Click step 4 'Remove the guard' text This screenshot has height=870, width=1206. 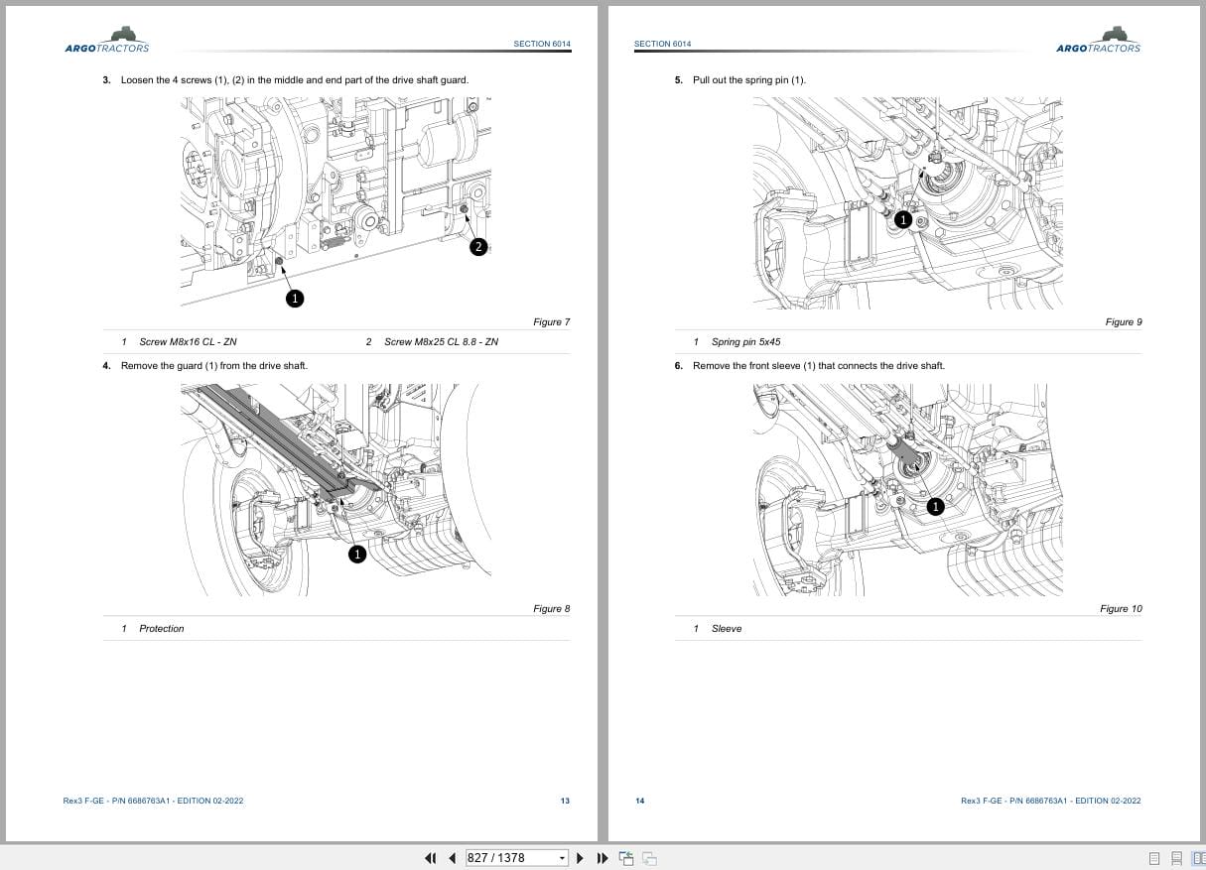(x=214, y=366)
